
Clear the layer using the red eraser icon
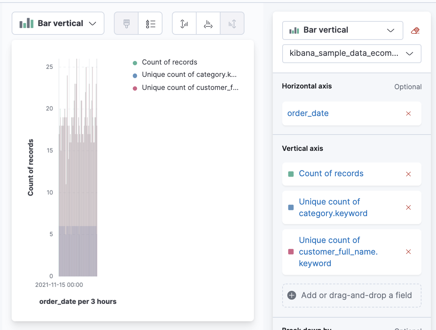coord(416,30)
